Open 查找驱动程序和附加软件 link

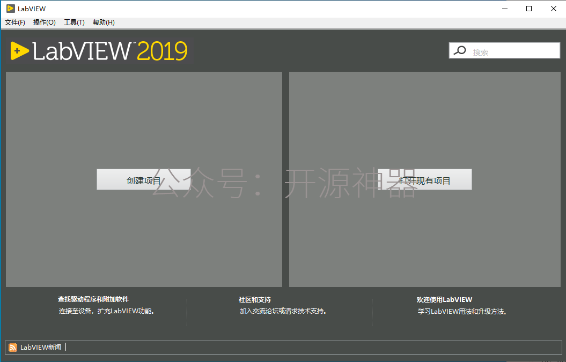(x=93, y=299)
